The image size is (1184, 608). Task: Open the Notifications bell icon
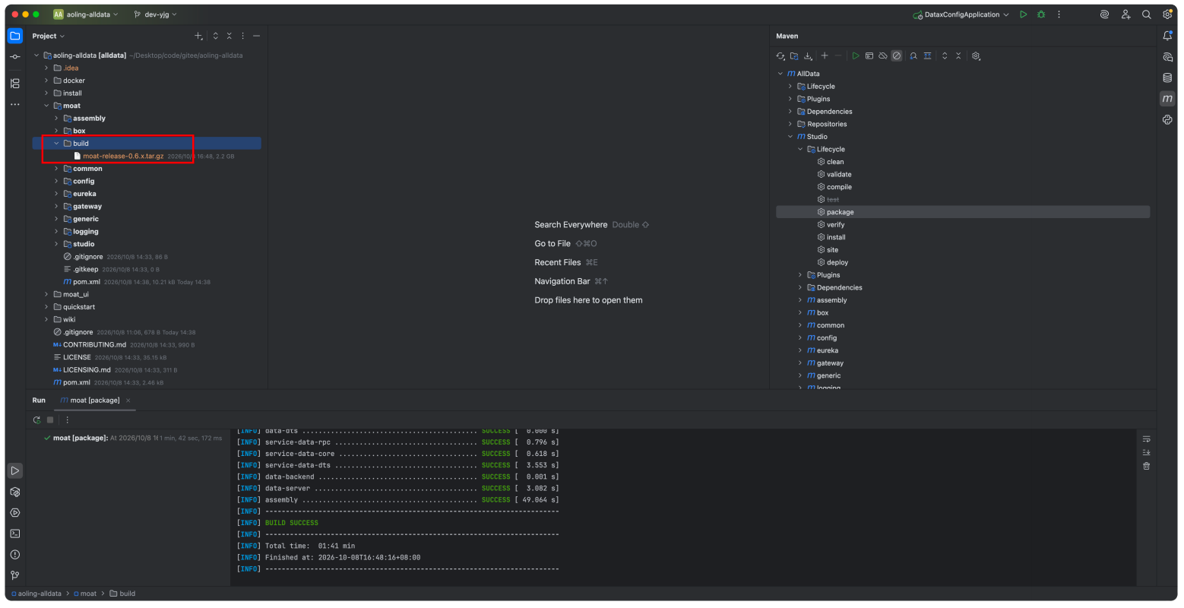pyautogui.click(x=1167, y=36)
